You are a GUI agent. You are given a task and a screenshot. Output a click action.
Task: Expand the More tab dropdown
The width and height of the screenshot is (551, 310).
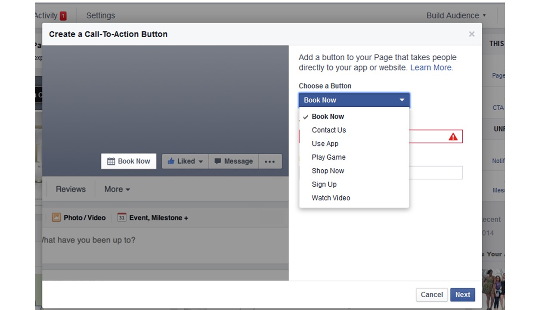[x=117, y=189]
